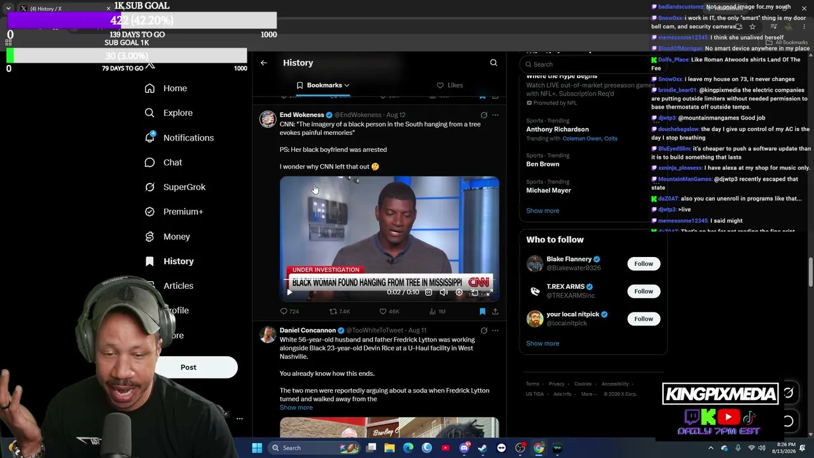Open Notifications bell icon in sidebar
The width and height of the screenshot is (814, 458).
click(x=149, y=137)
